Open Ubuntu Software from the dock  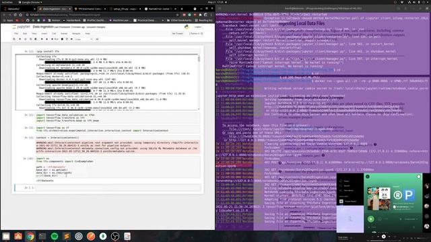point(18,236)
